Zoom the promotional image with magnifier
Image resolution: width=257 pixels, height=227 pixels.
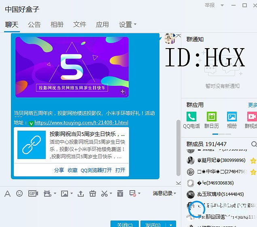(x=123, y=92)
